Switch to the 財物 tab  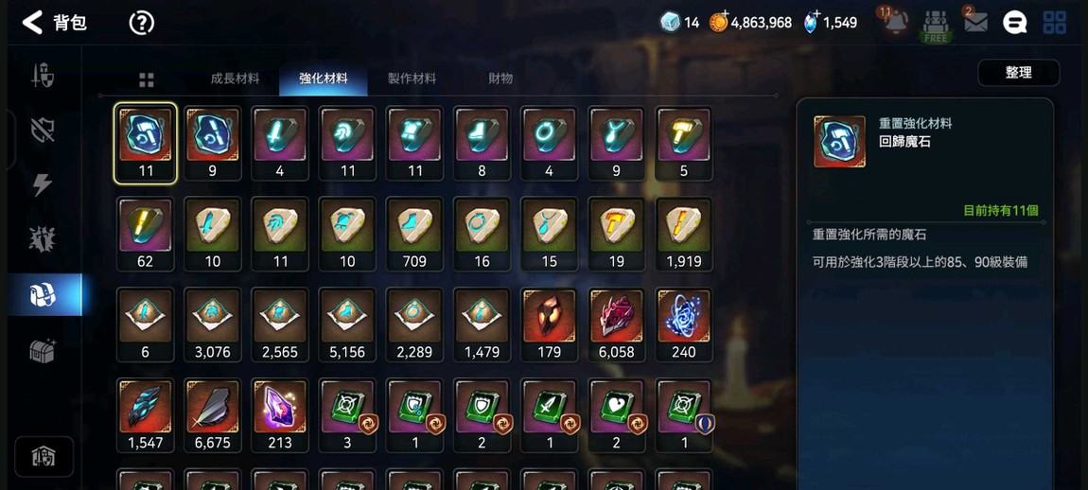(500, 79)
